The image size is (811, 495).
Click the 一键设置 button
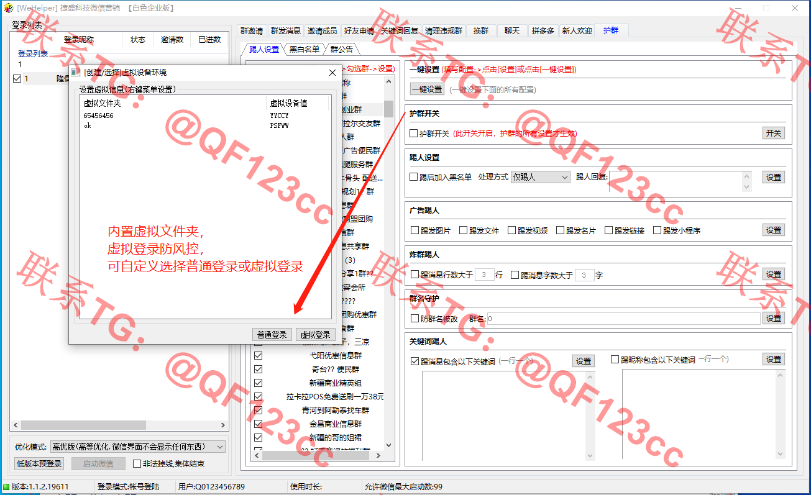click(427, 89)
